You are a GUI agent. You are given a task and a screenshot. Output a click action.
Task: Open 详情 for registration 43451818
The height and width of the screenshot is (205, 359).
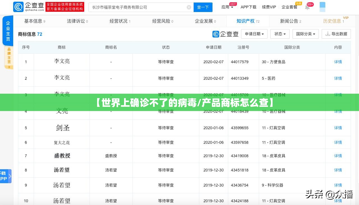tap(338, 170)
